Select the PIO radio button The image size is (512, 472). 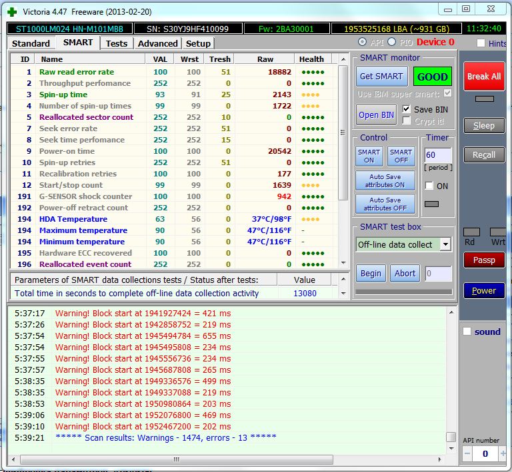(x=391, y=42)
